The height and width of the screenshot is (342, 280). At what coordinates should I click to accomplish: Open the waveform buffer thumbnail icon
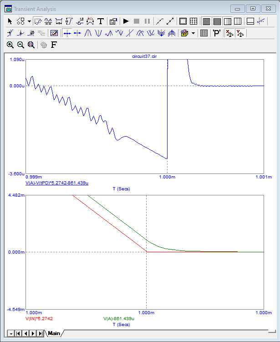pos(54,33)
